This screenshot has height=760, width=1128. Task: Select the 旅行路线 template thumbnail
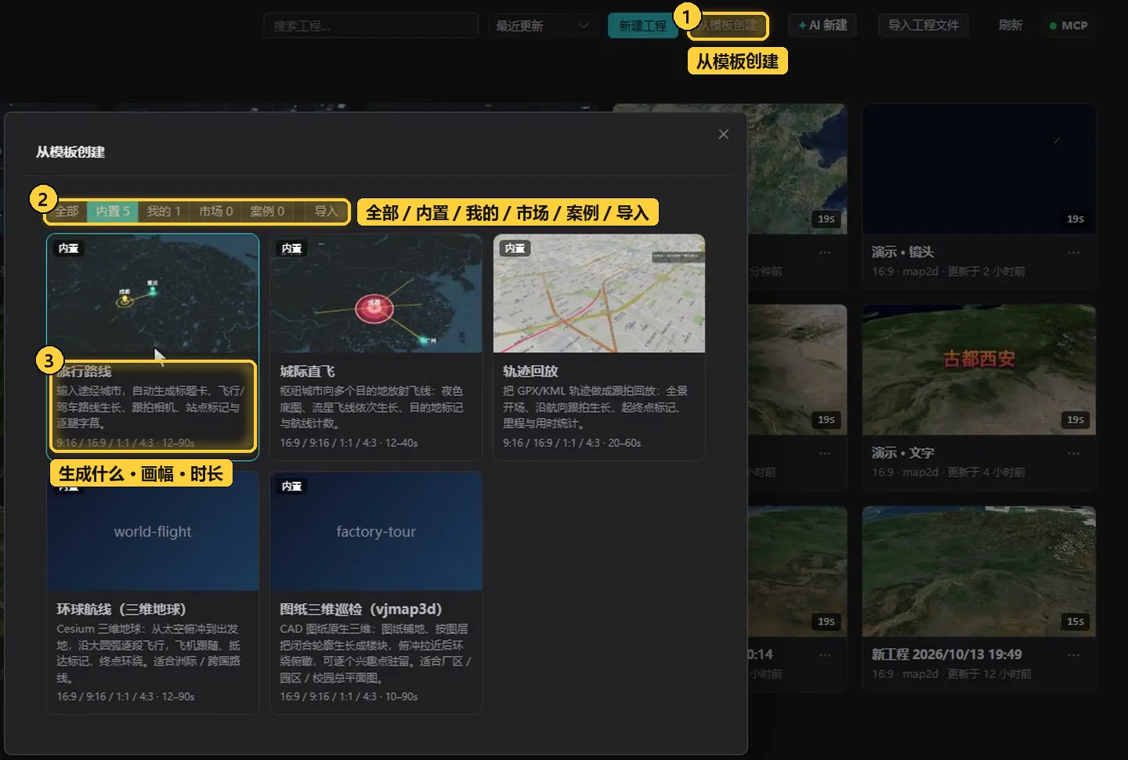tap(153, 294)
